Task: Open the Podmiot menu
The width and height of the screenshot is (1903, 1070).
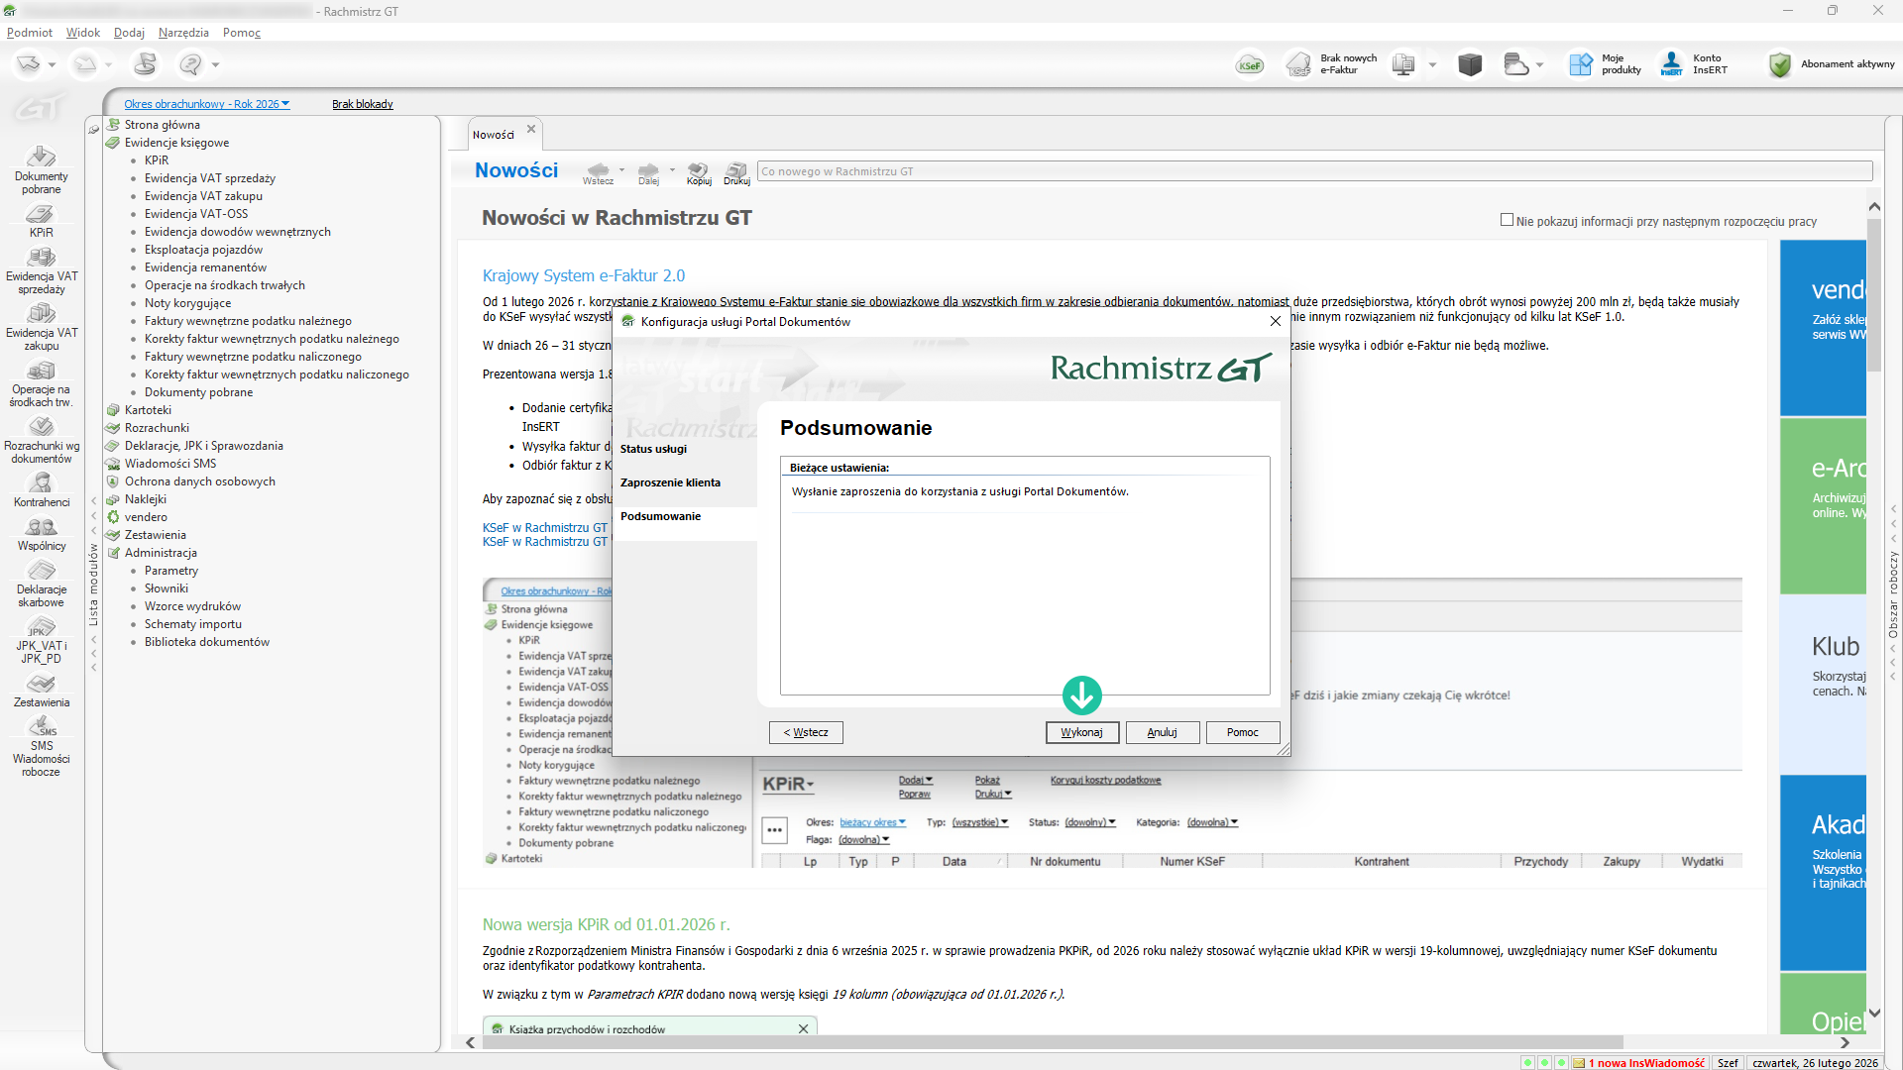Action: click(x=29, y=33)
